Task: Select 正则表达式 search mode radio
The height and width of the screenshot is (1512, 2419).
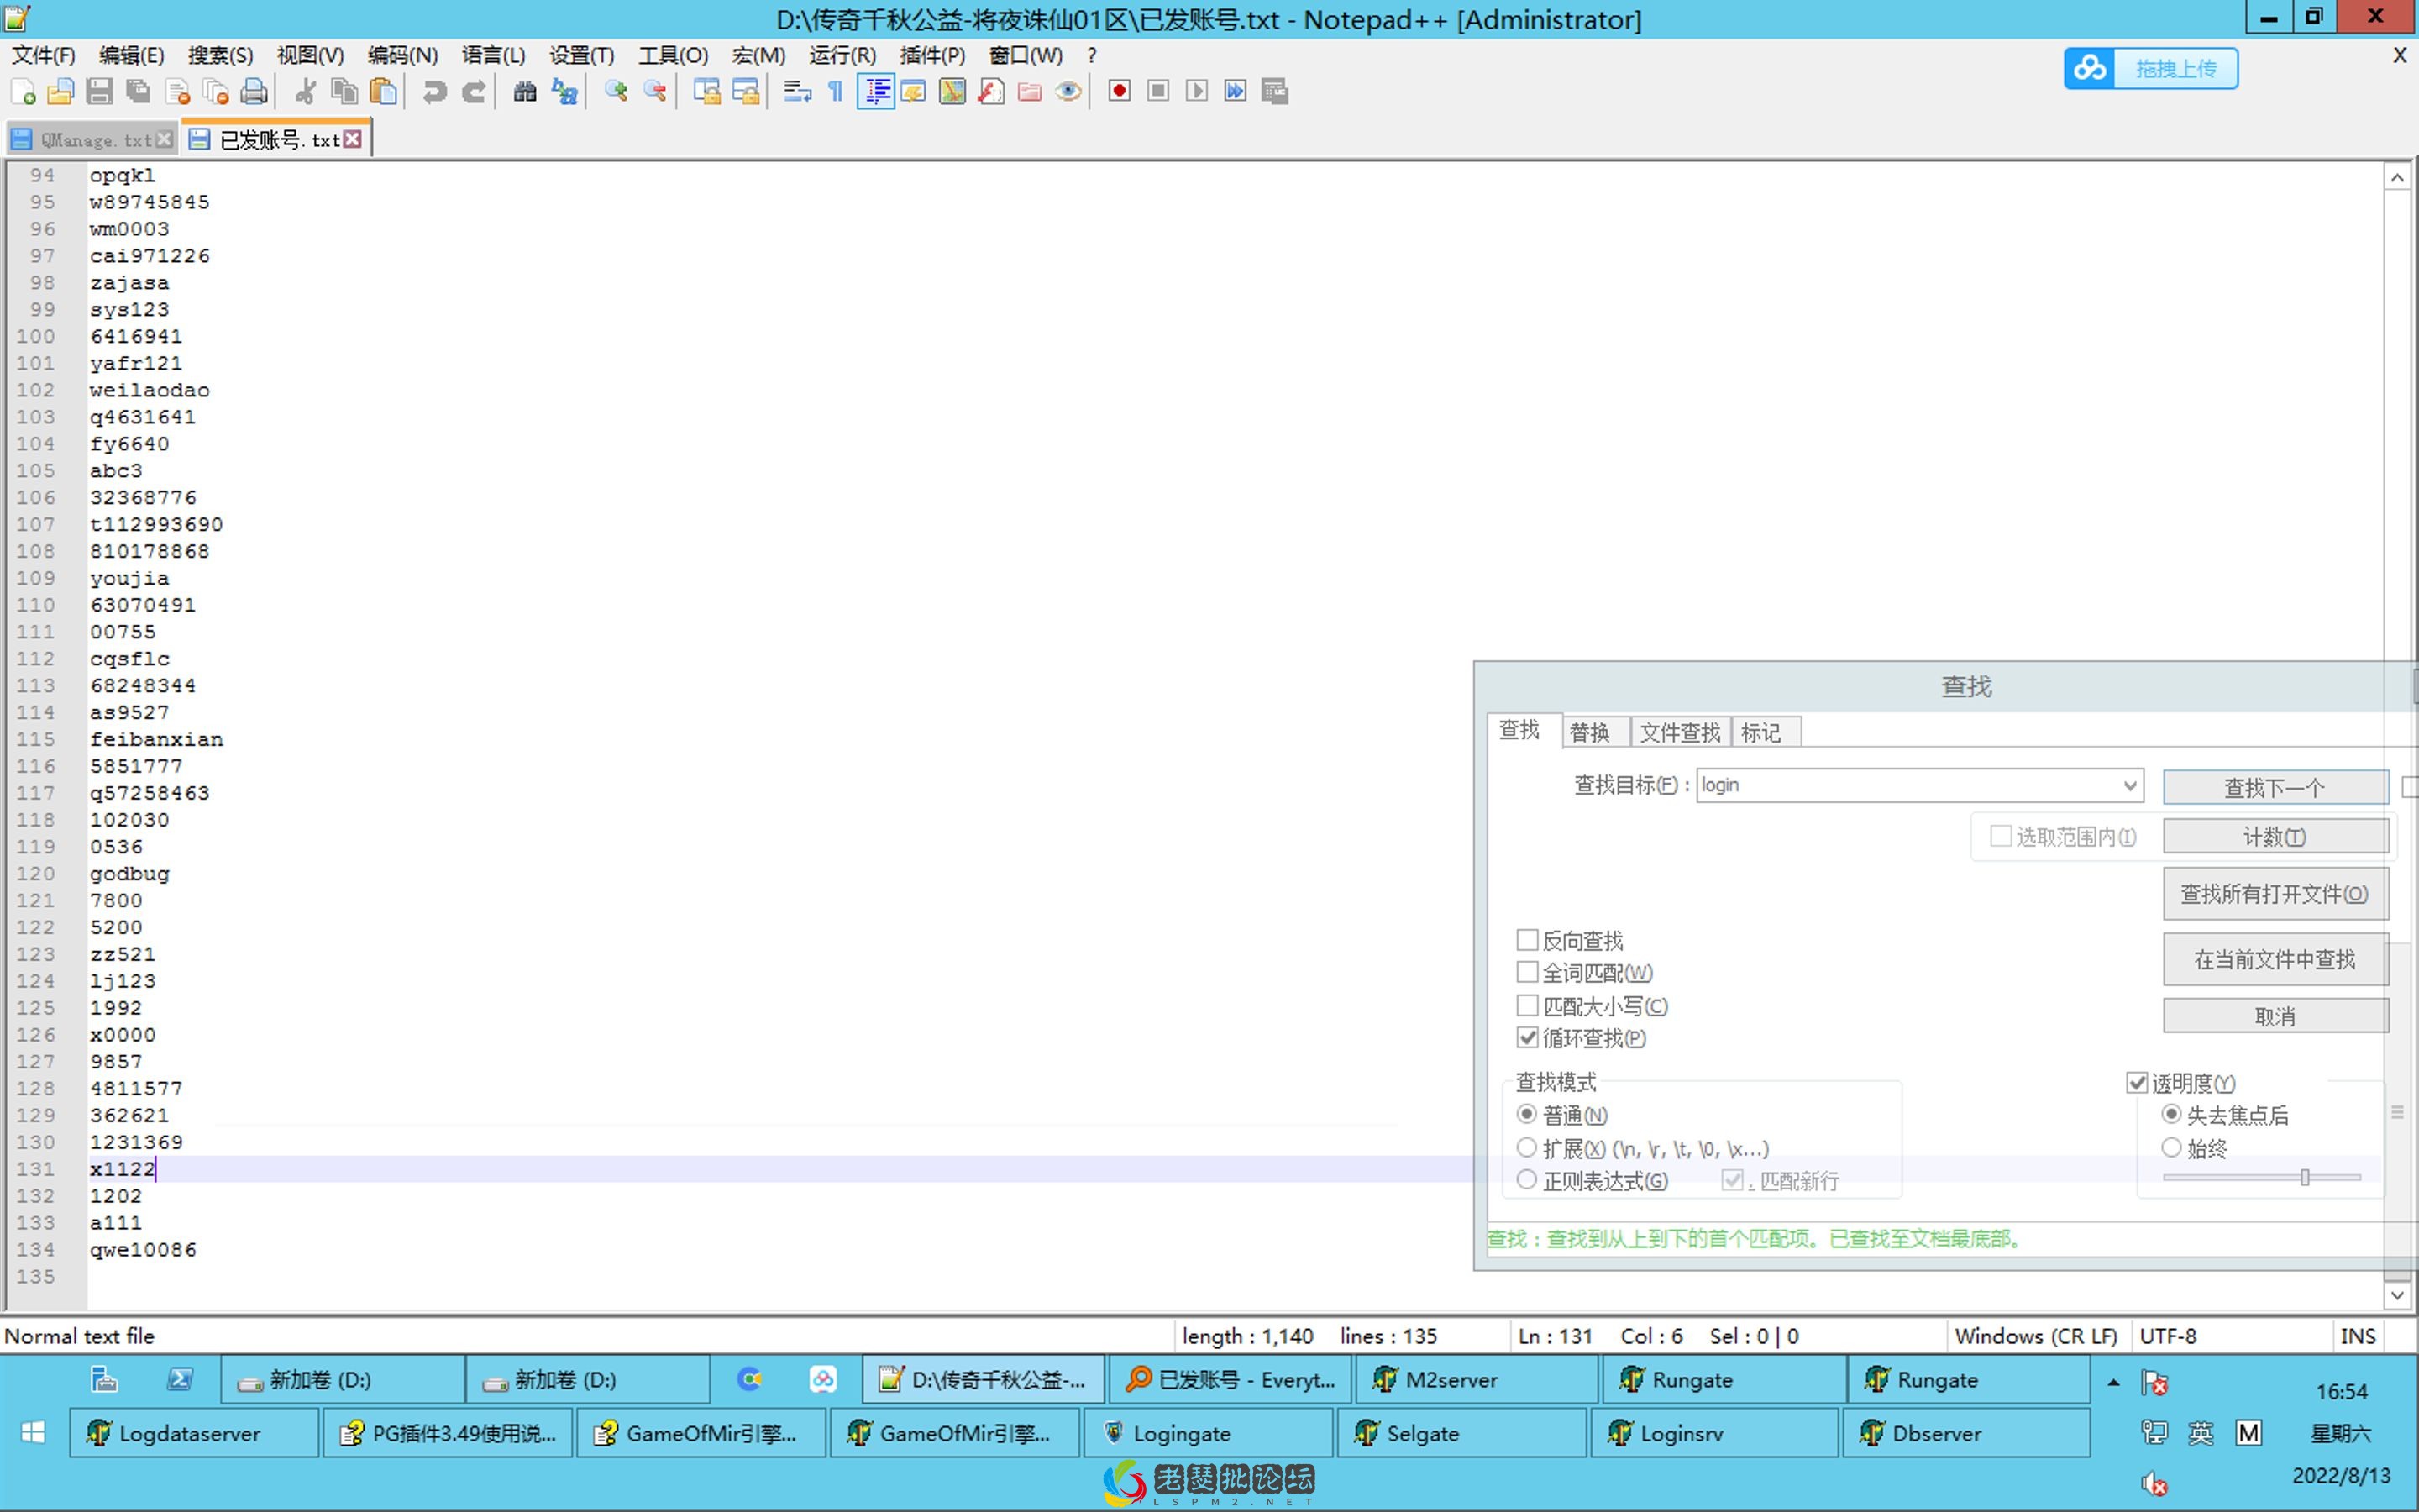Action: click(x=1526, y=1180)
